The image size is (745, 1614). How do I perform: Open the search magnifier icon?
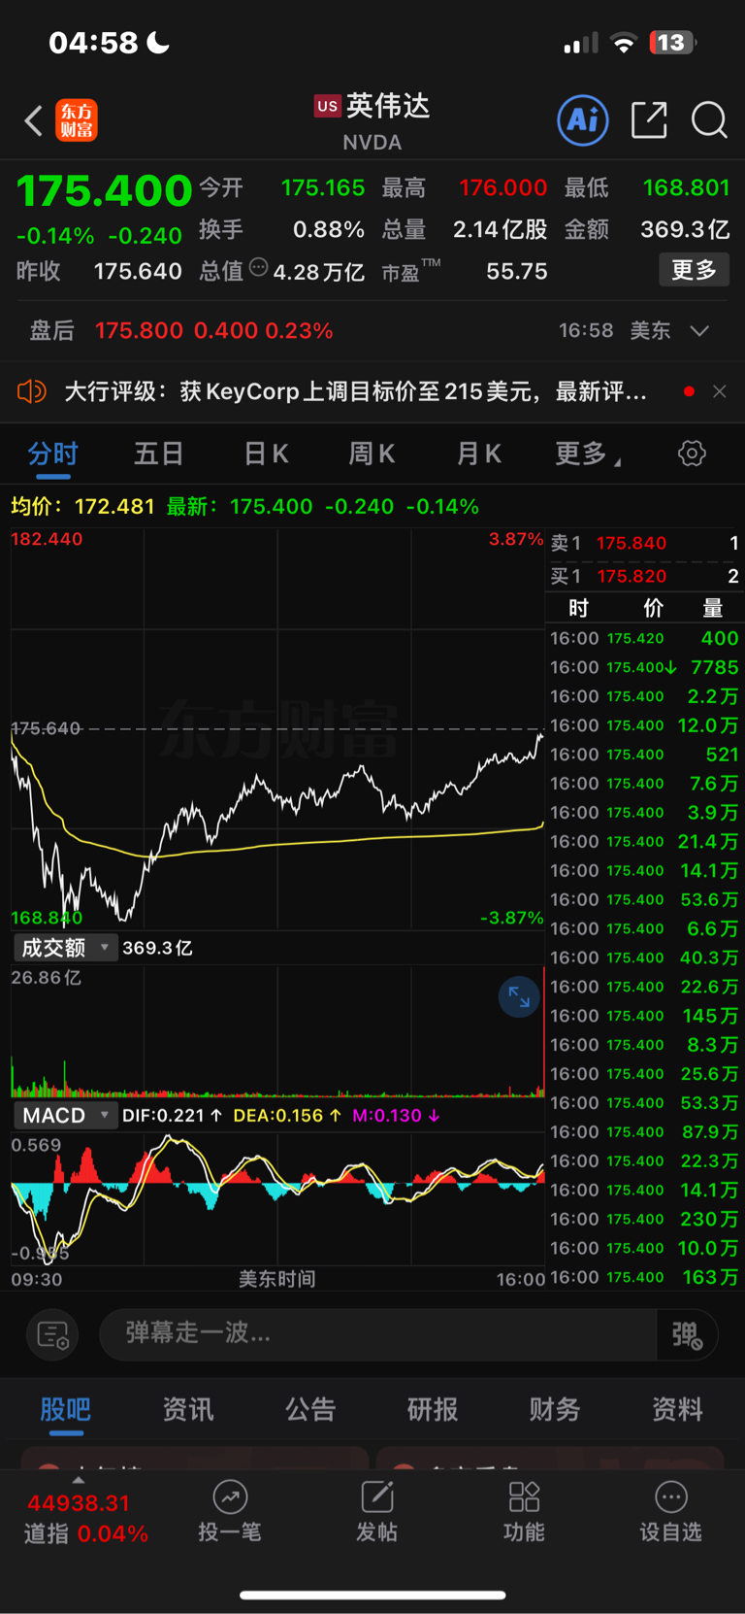coord(709,120)
